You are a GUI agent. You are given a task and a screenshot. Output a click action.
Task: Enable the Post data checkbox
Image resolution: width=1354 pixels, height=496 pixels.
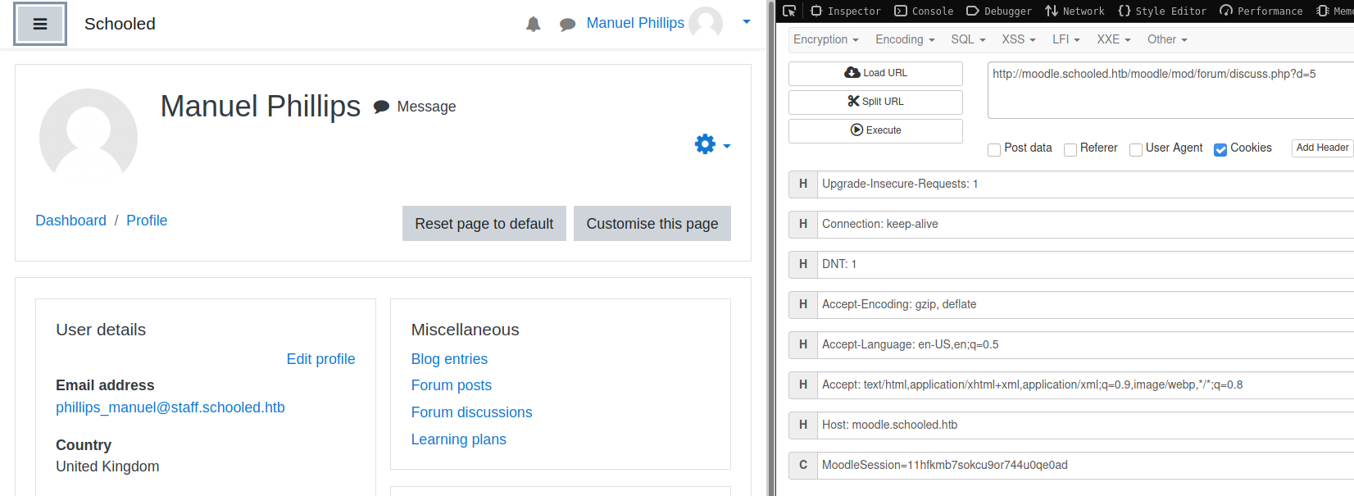[994, 149]
